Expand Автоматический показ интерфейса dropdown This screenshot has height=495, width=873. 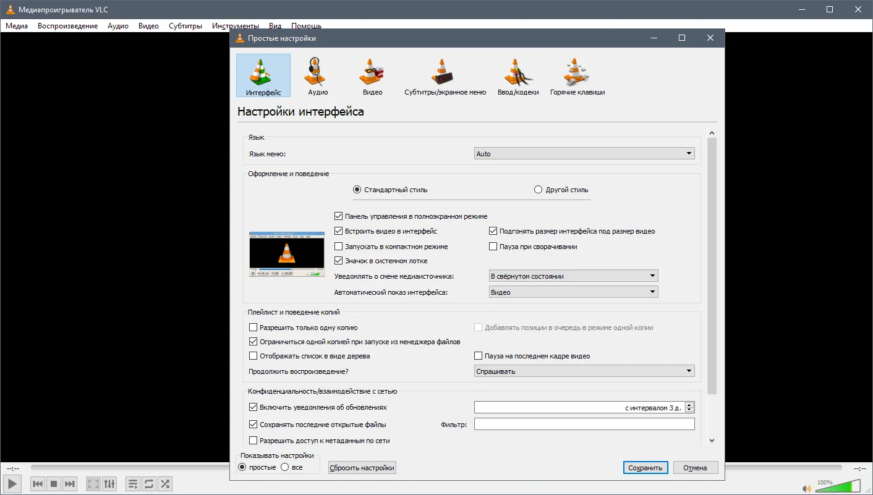[573, 292]
